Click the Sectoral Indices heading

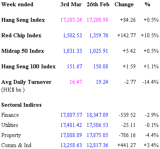click(x=21, y=105)
